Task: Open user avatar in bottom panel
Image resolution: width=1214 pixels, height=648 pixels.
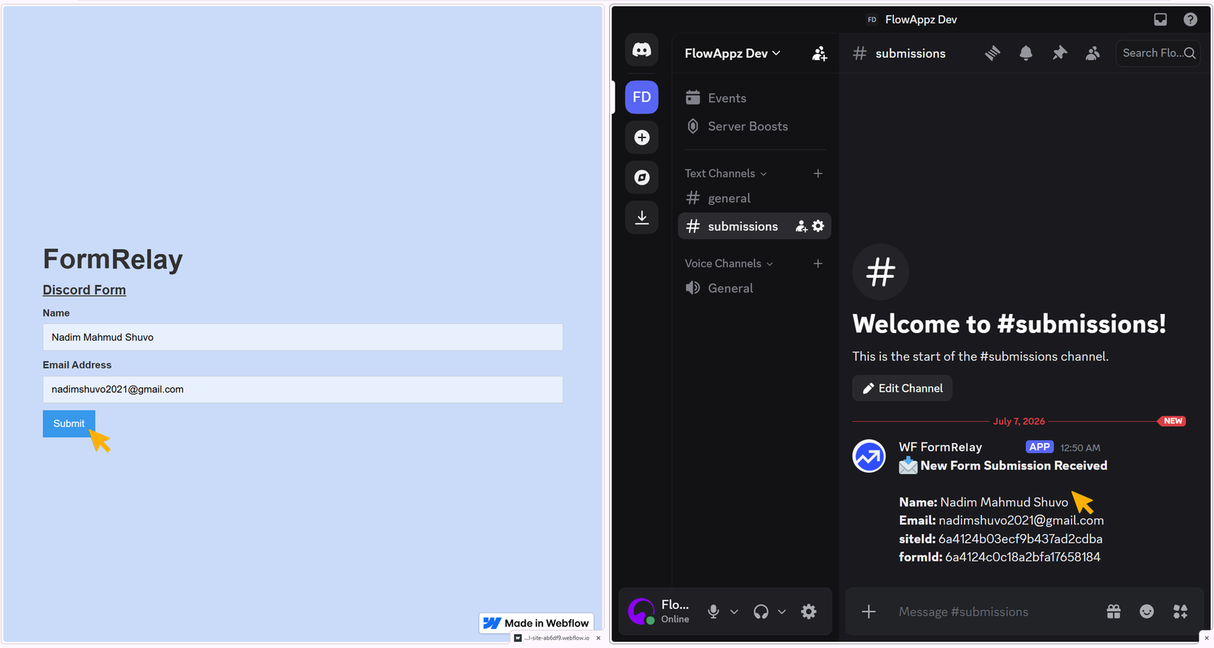Action: click(x=641, y=611)
